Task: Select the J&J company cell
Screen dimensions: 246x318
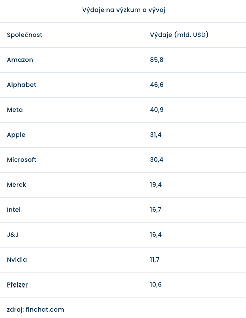Action: click(12, 235)
